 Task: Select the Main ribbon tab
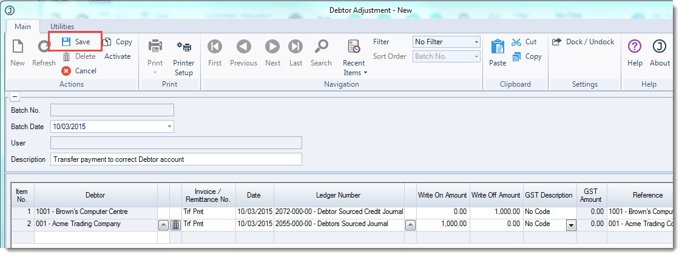click(22, 27)
